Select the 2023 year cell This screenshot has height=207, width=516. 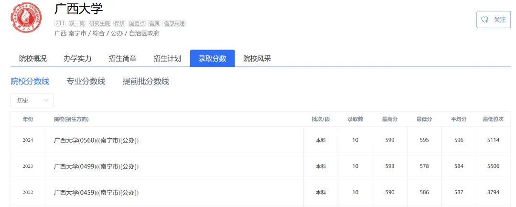pos(28,166)
